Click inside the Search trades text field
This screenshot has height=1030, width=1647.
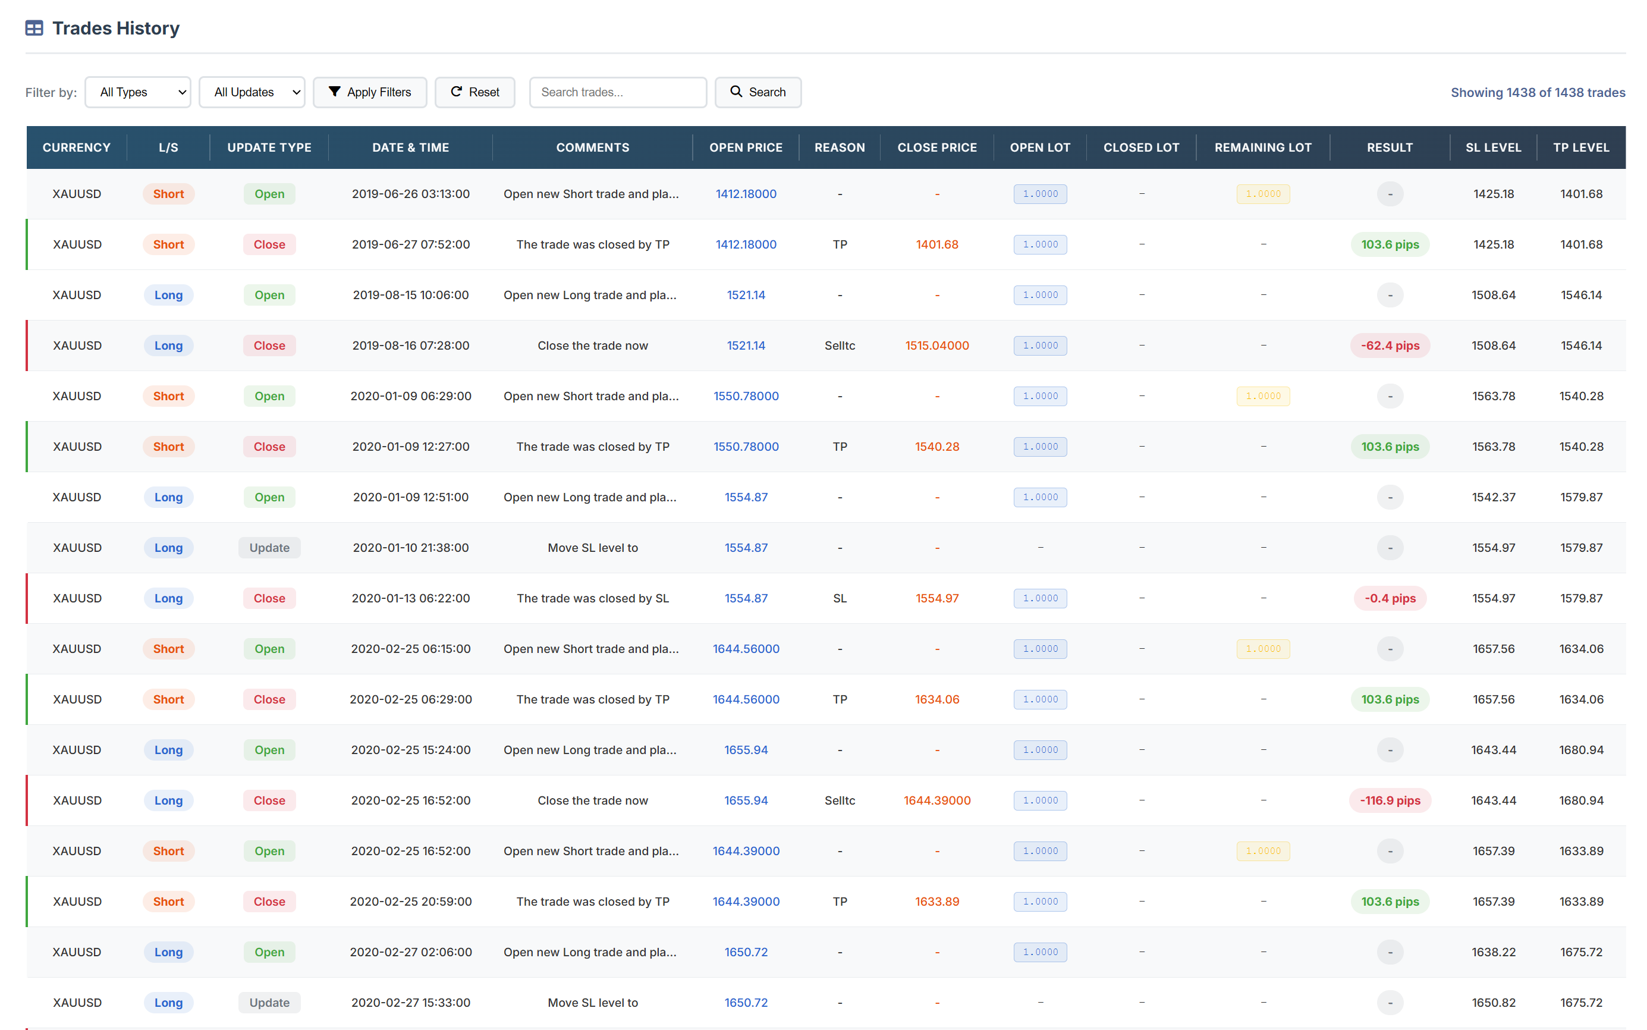tap(617, 91)
